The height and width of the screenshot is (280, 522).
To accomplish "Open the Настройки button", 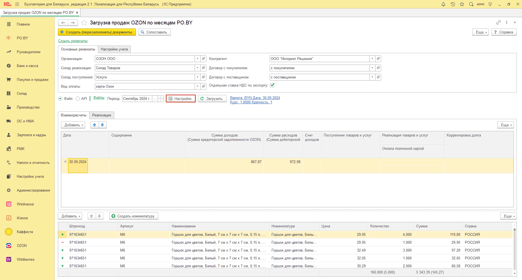I will pos(181,98).
